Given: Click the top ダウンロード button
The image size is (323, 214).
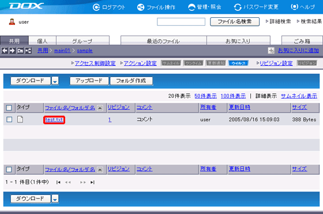Looking at the screenshot, I should 30,81.
